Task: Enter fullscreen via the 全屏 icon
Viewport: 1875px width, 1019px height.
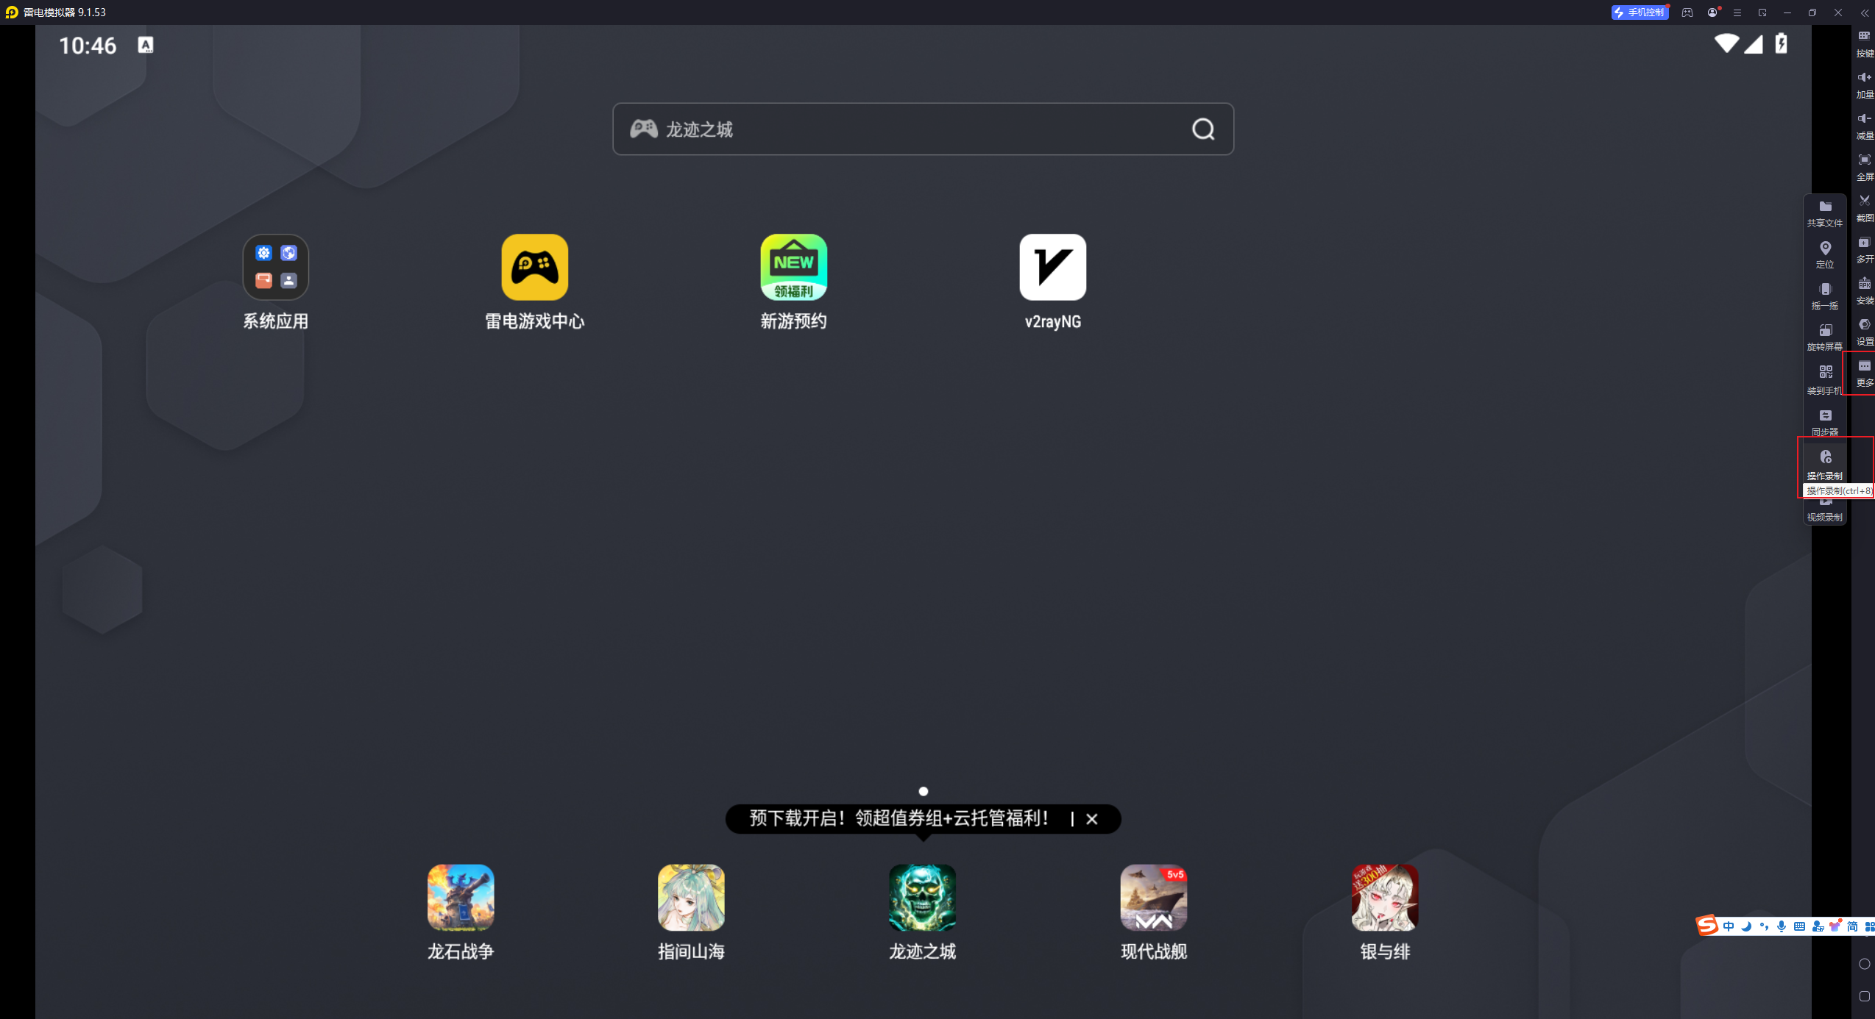Action: pos(1864,167)
